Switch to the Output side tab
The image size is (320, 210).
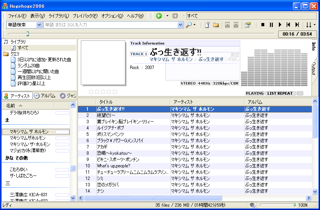314,69
